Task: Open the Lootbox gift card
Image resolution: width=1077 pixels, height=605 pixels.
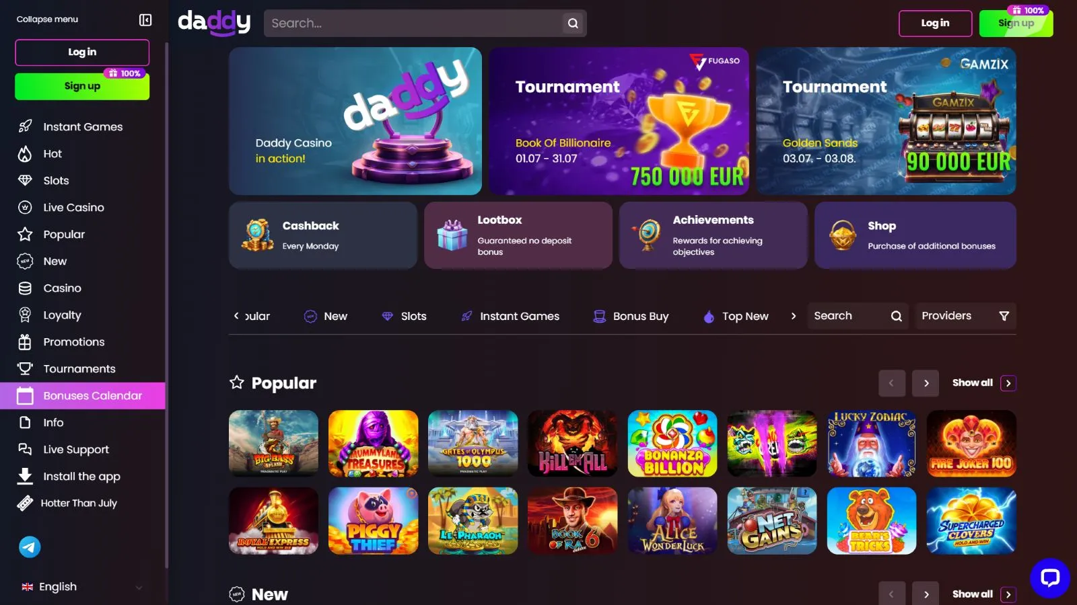Action: point(518,235)
